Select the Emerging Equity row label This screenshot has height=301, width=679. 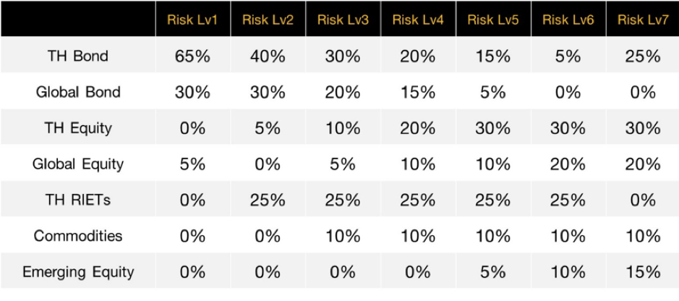pos(78,272)
